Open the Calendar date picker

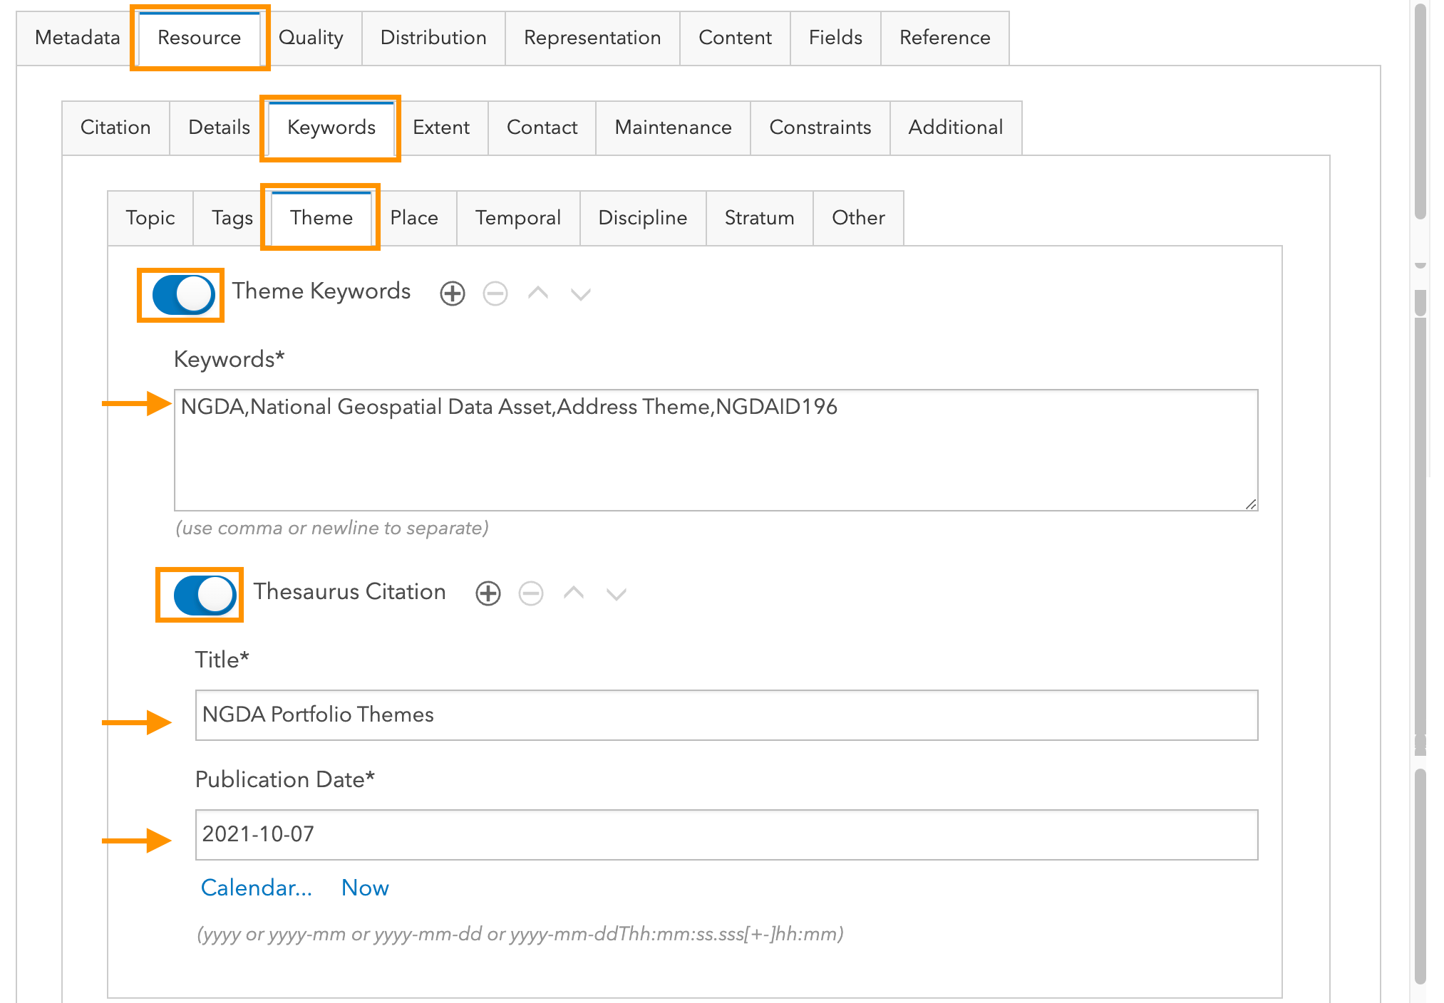257,888
